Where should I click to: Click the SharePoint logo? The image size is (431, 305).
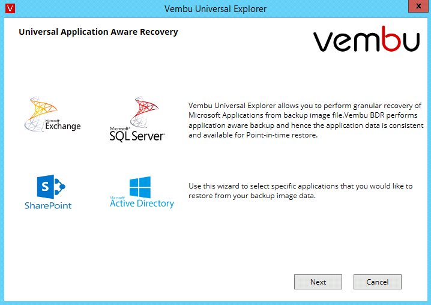tap(48, 192)
